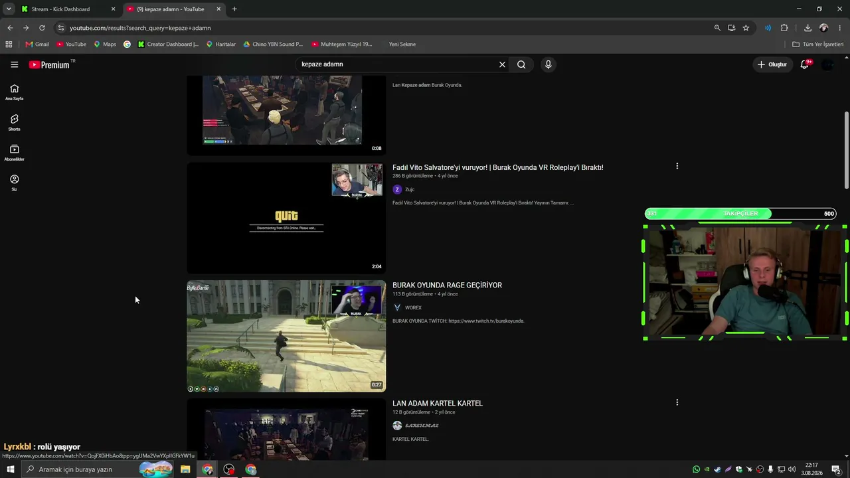Click the Oluştur create button

tap(772, 64)
